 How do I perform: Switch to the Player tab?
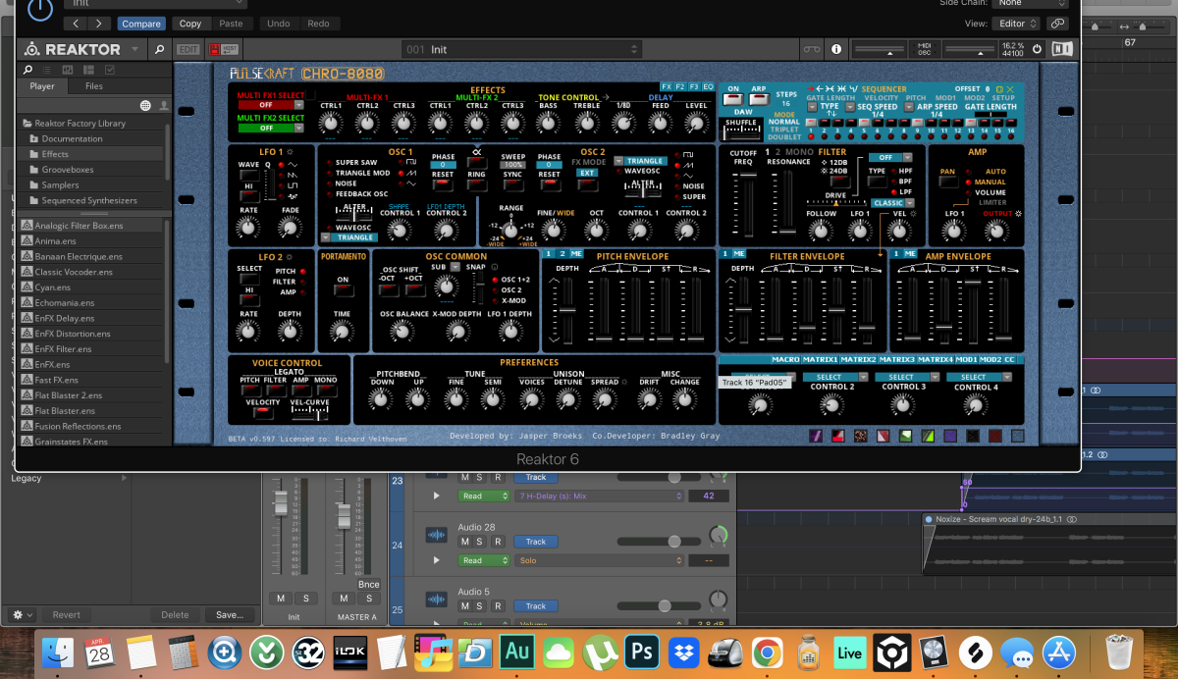point(42,86)
